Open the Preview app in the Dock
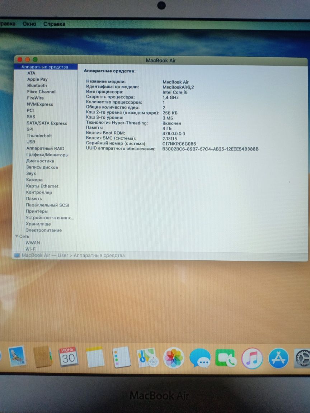This screenshot has width=310, height=413. click(x=17, y=356)
